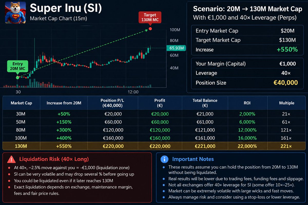Click the 12,000% ROI cell

pyautogui.click(x=247, y=130)
